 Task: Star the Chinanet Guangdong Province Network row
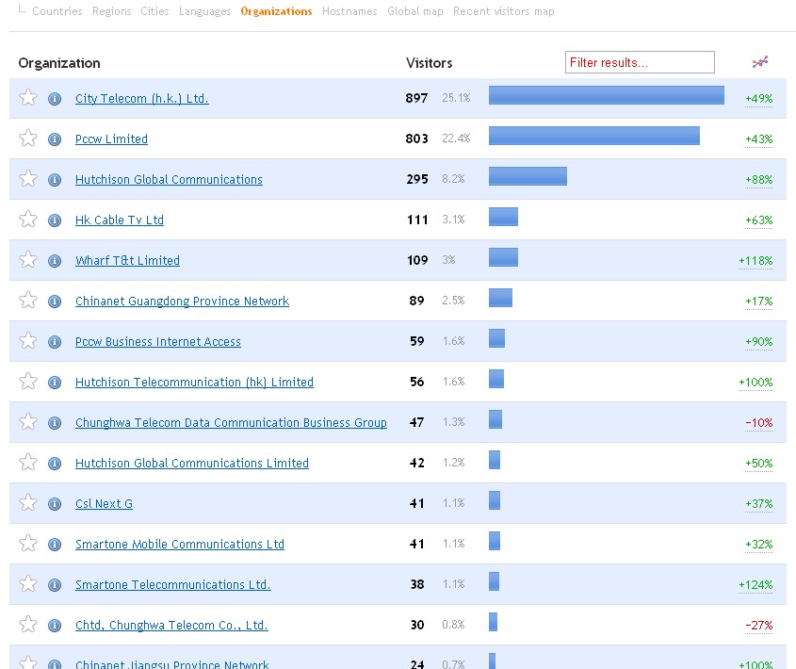pos(28,301)
